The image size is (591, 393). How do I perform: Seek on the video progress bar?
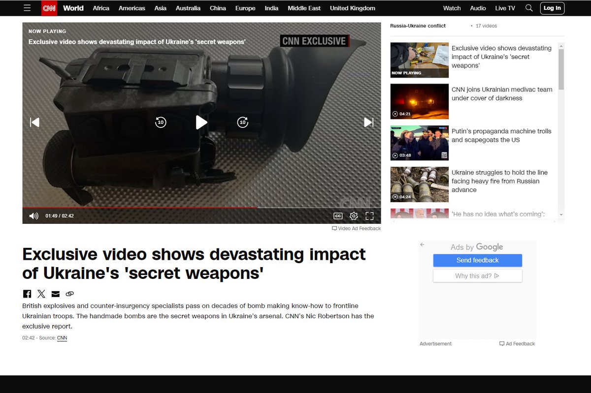tap(201, 208)
